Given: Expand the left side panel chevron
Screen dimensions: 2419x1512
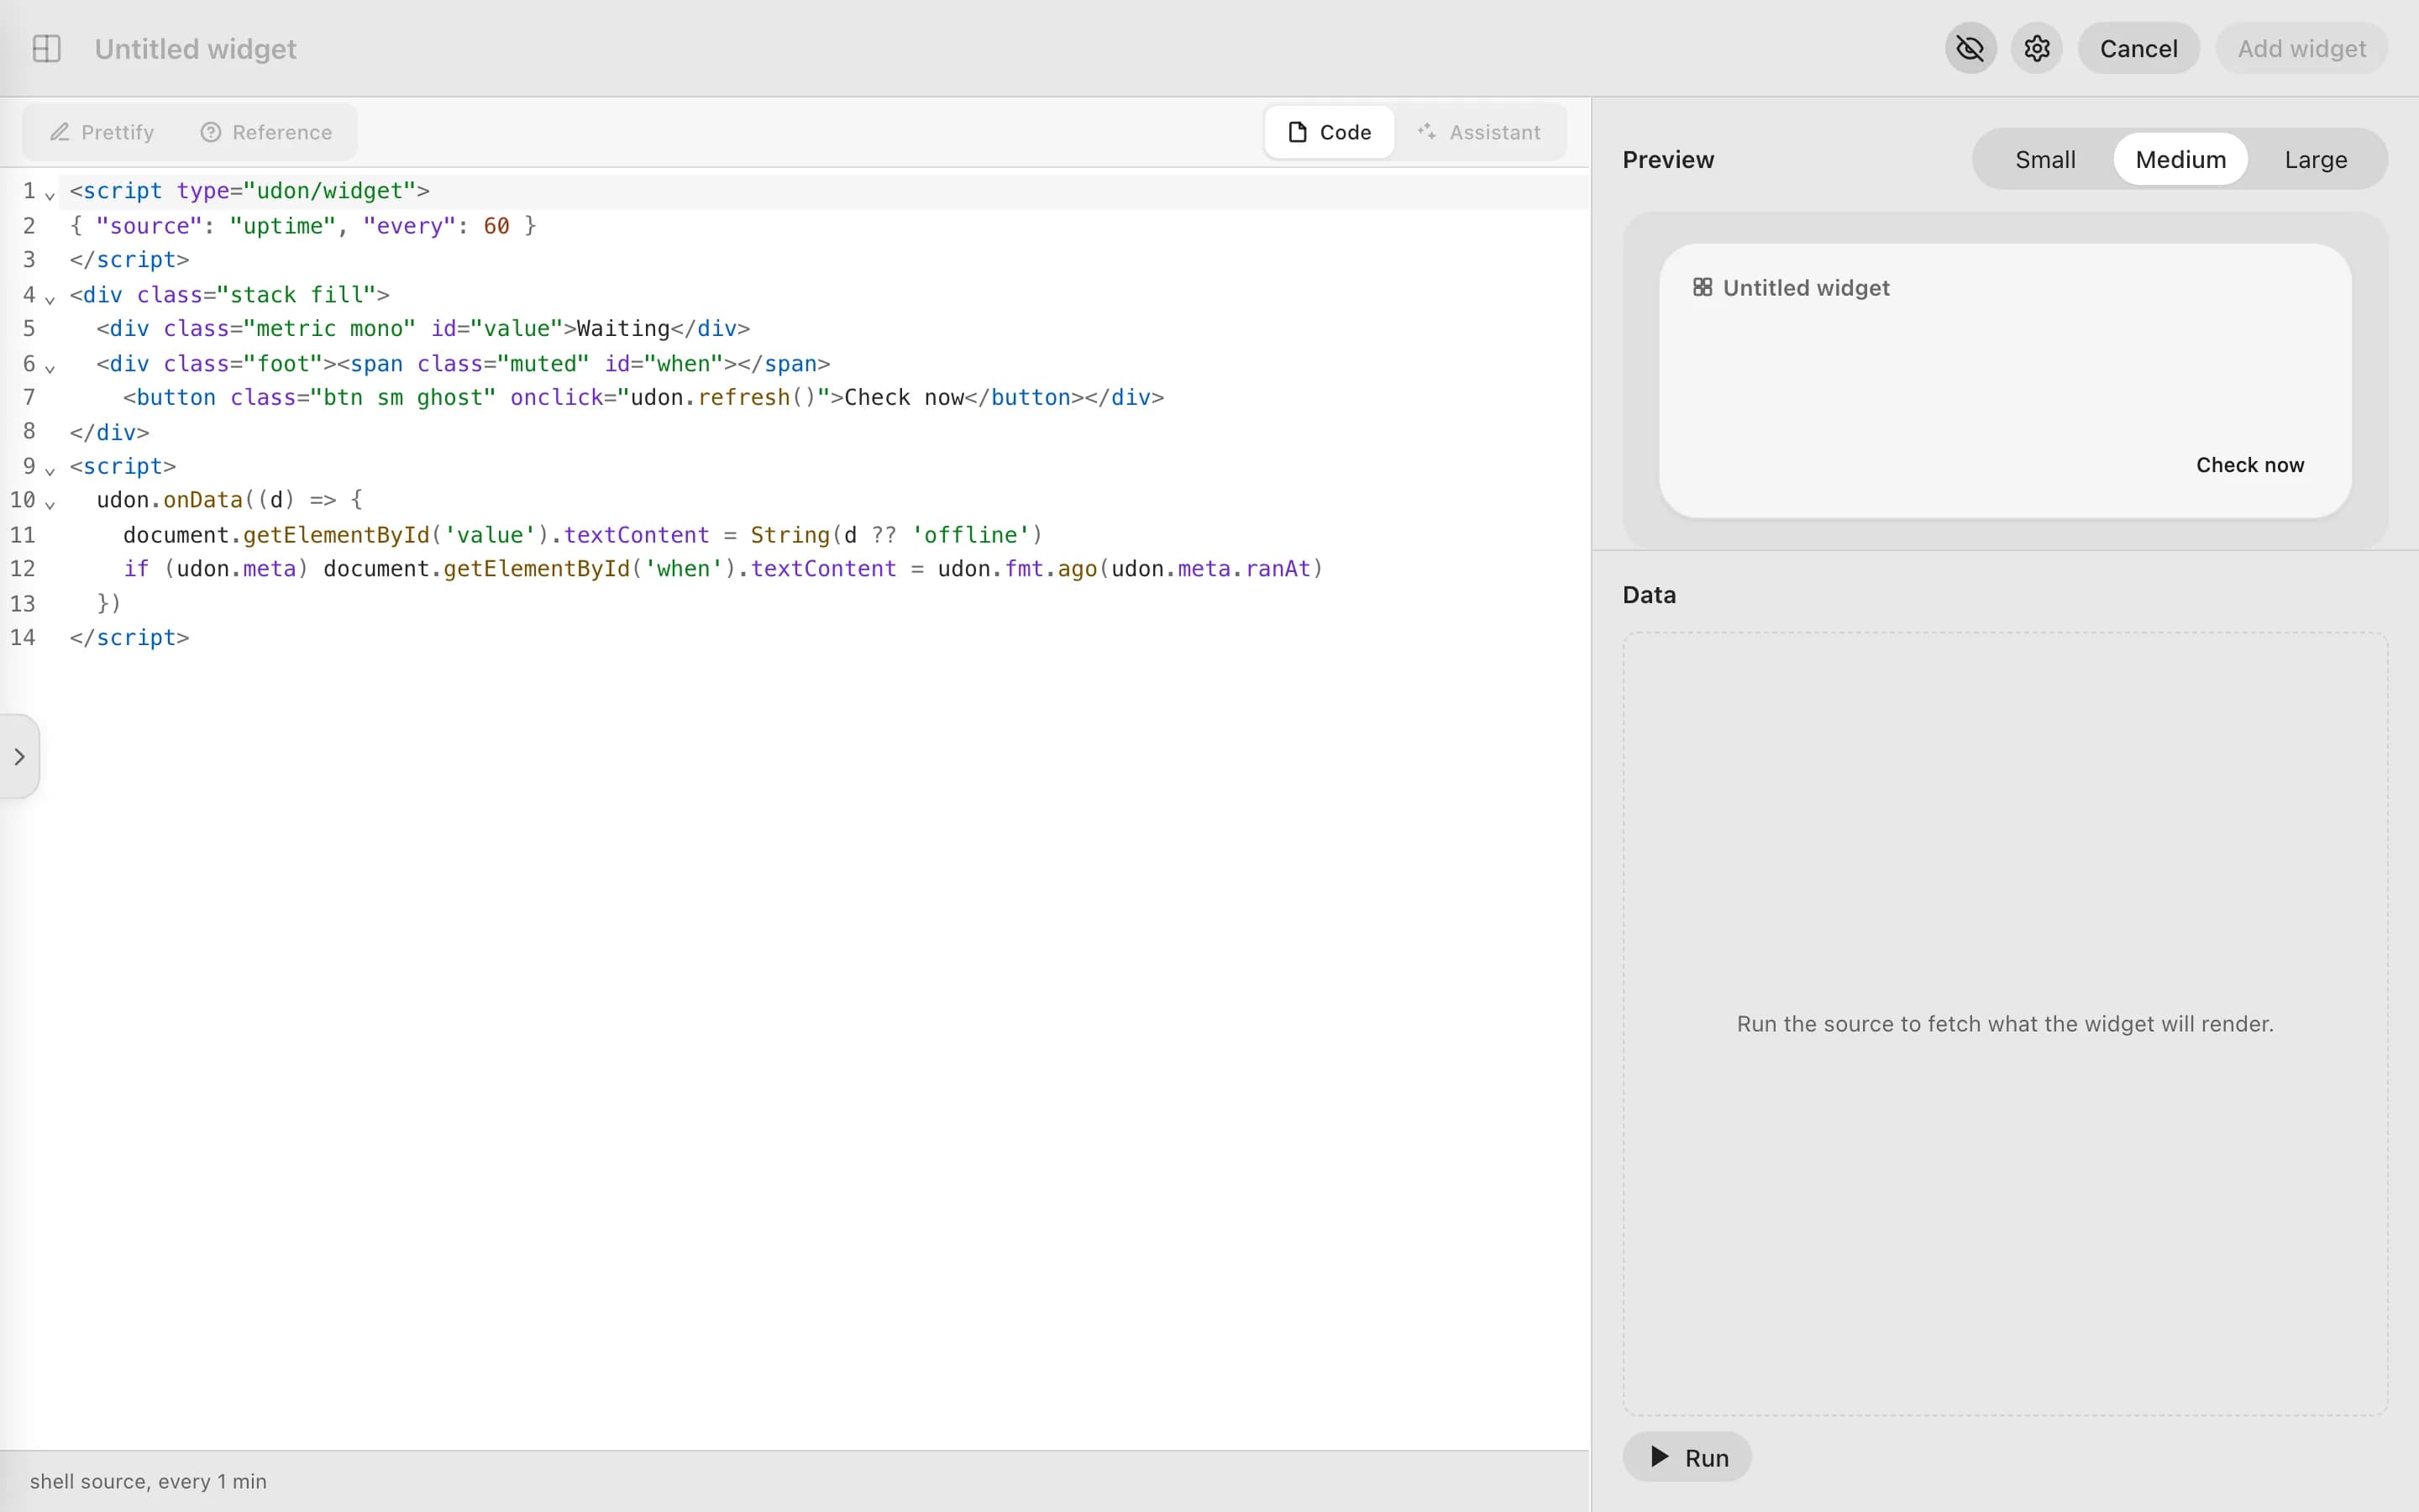Looking at the screenshot, I should pos(19,756).
